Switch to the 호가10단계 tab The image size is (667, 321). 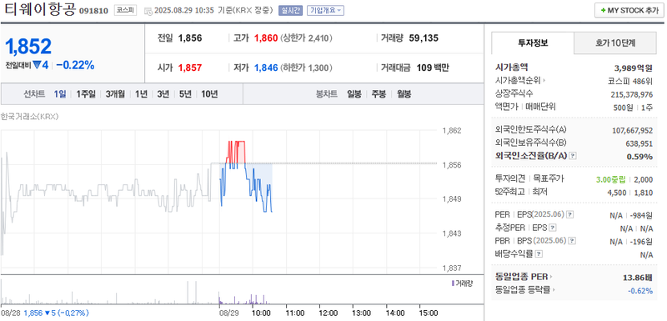[616, 43]
